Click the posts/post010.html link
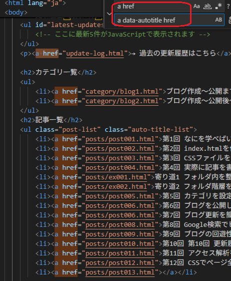 pos(120,244)
